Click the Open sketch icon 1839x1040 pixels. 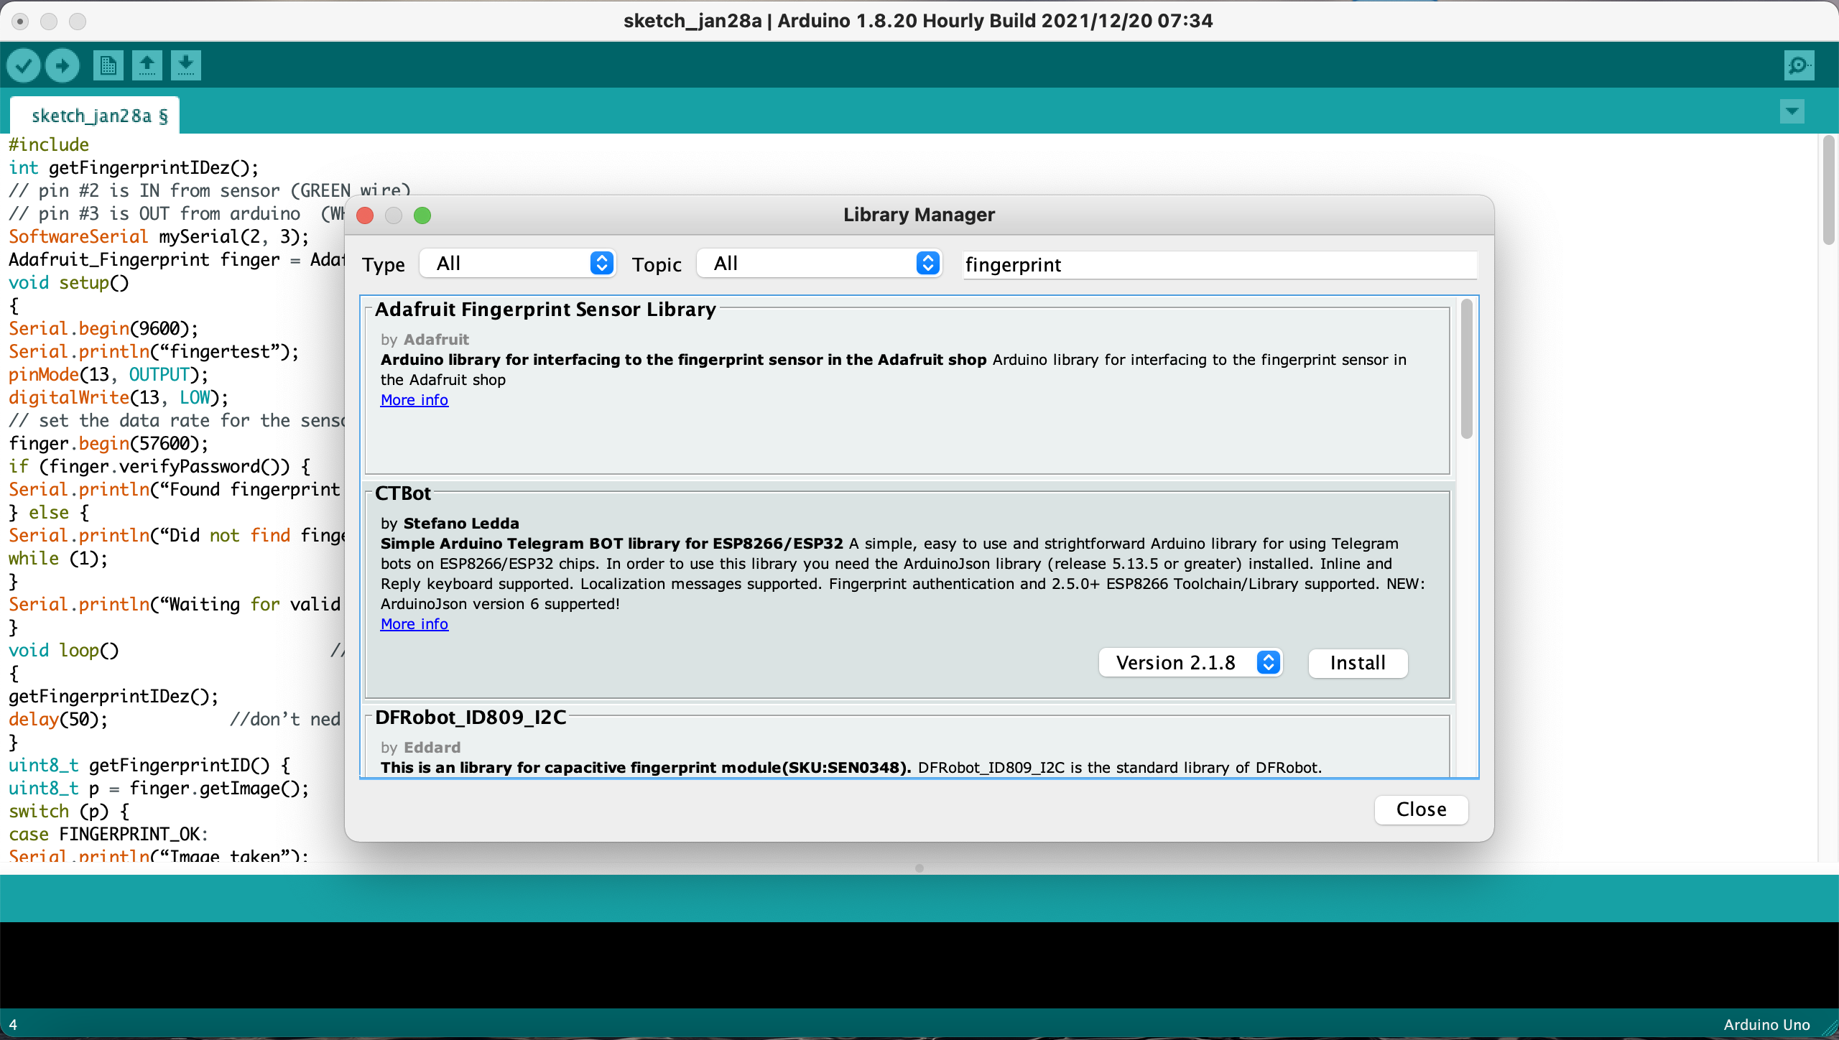click(147, 65)
